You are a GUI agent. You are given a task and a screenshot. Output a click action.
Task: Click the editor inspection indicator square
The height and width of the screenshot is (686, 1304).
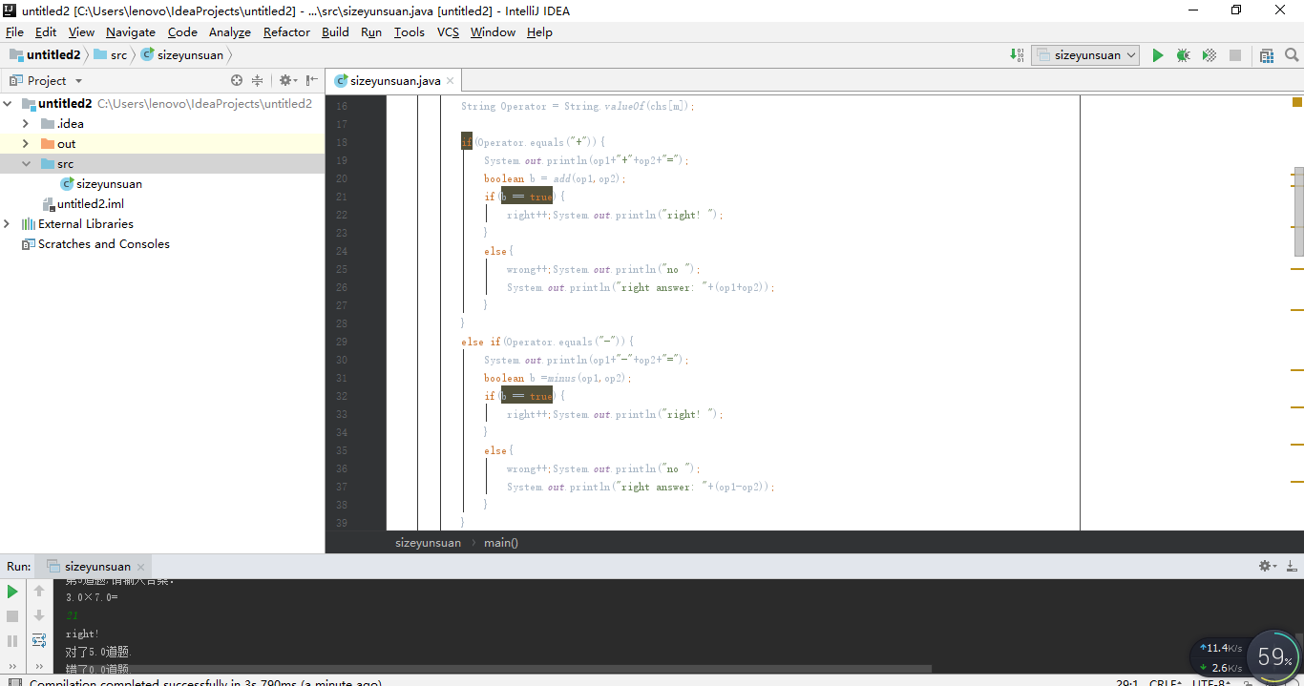point(1297,102)
